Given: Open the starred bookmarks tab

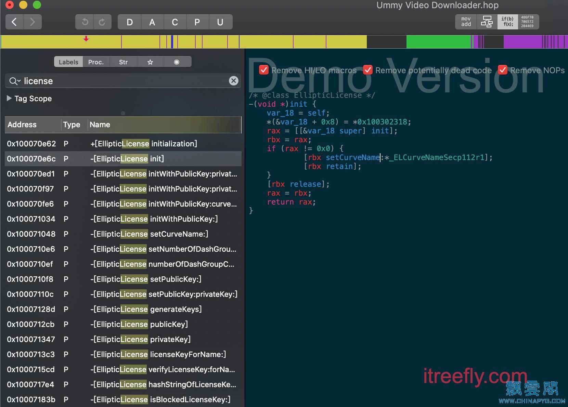Looking at the screenshot, I should click(150, 62).
